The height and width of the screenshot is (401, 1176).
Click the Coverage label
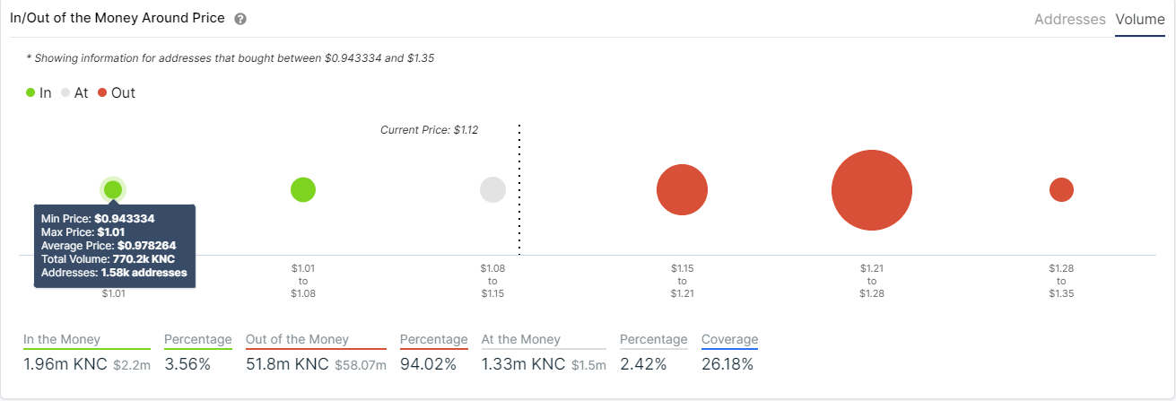pyautogui.click(x=729, y=339)
